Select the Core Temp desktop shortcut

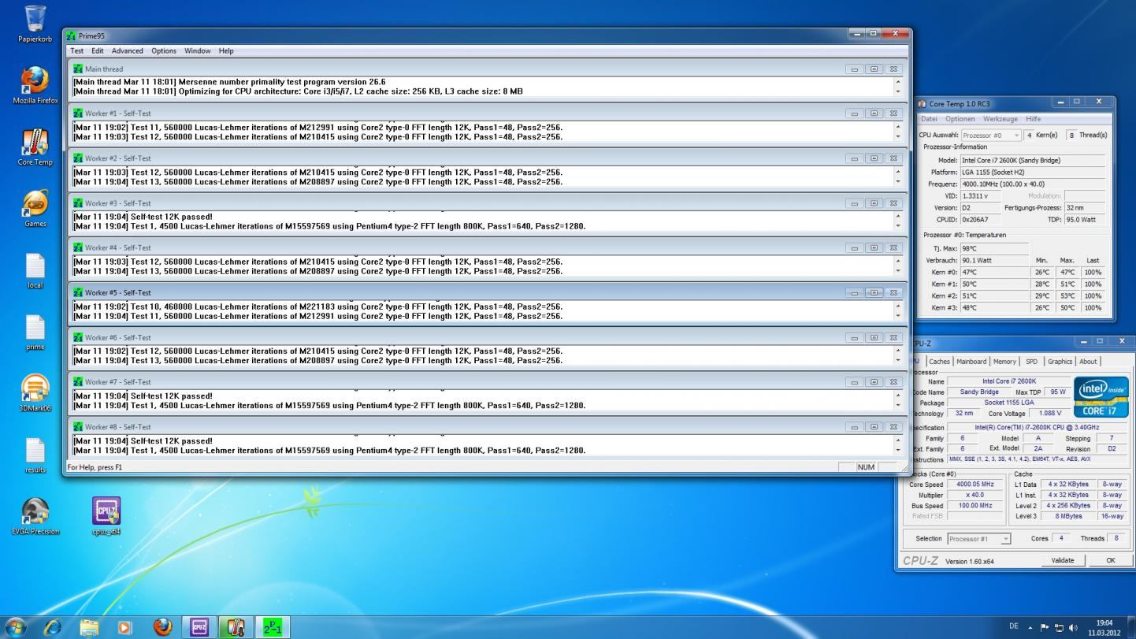click(x=35, y=147)
